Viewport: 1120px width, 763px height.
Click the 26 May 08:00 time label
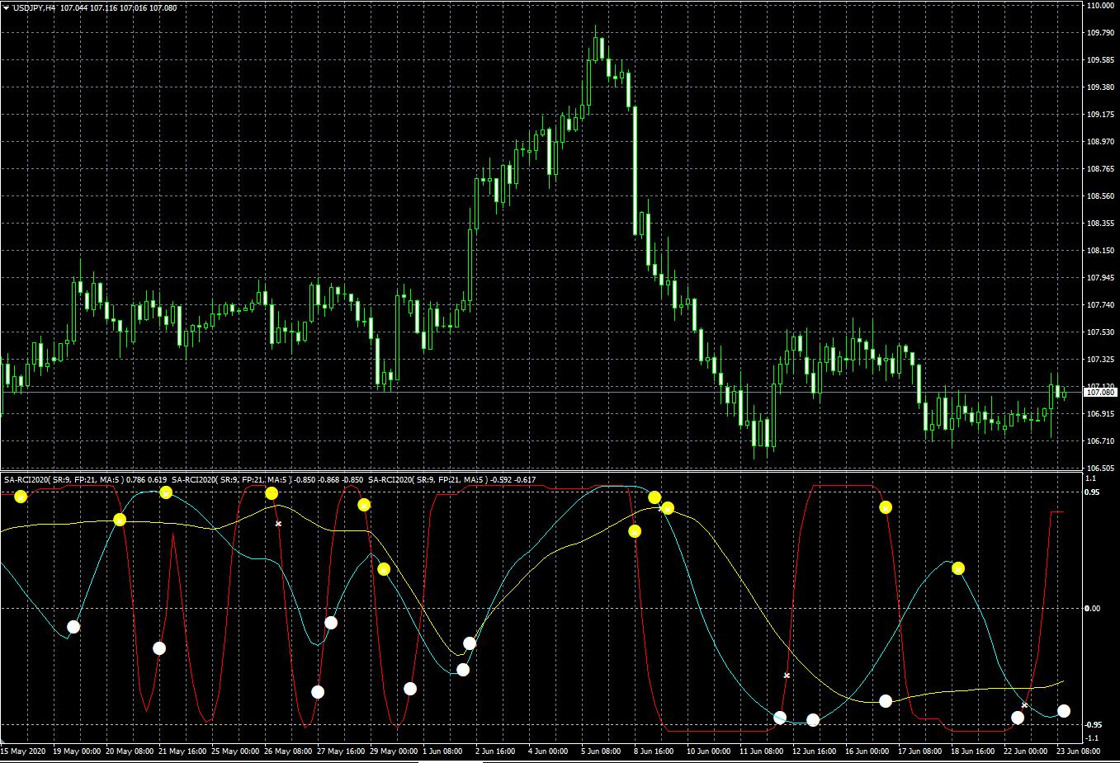coord(288,751)
